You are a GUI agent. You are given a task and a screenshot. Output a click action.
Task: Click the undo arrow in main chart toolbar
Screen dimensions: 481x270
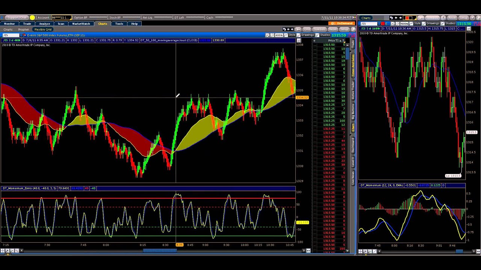(x=284, y=29)
